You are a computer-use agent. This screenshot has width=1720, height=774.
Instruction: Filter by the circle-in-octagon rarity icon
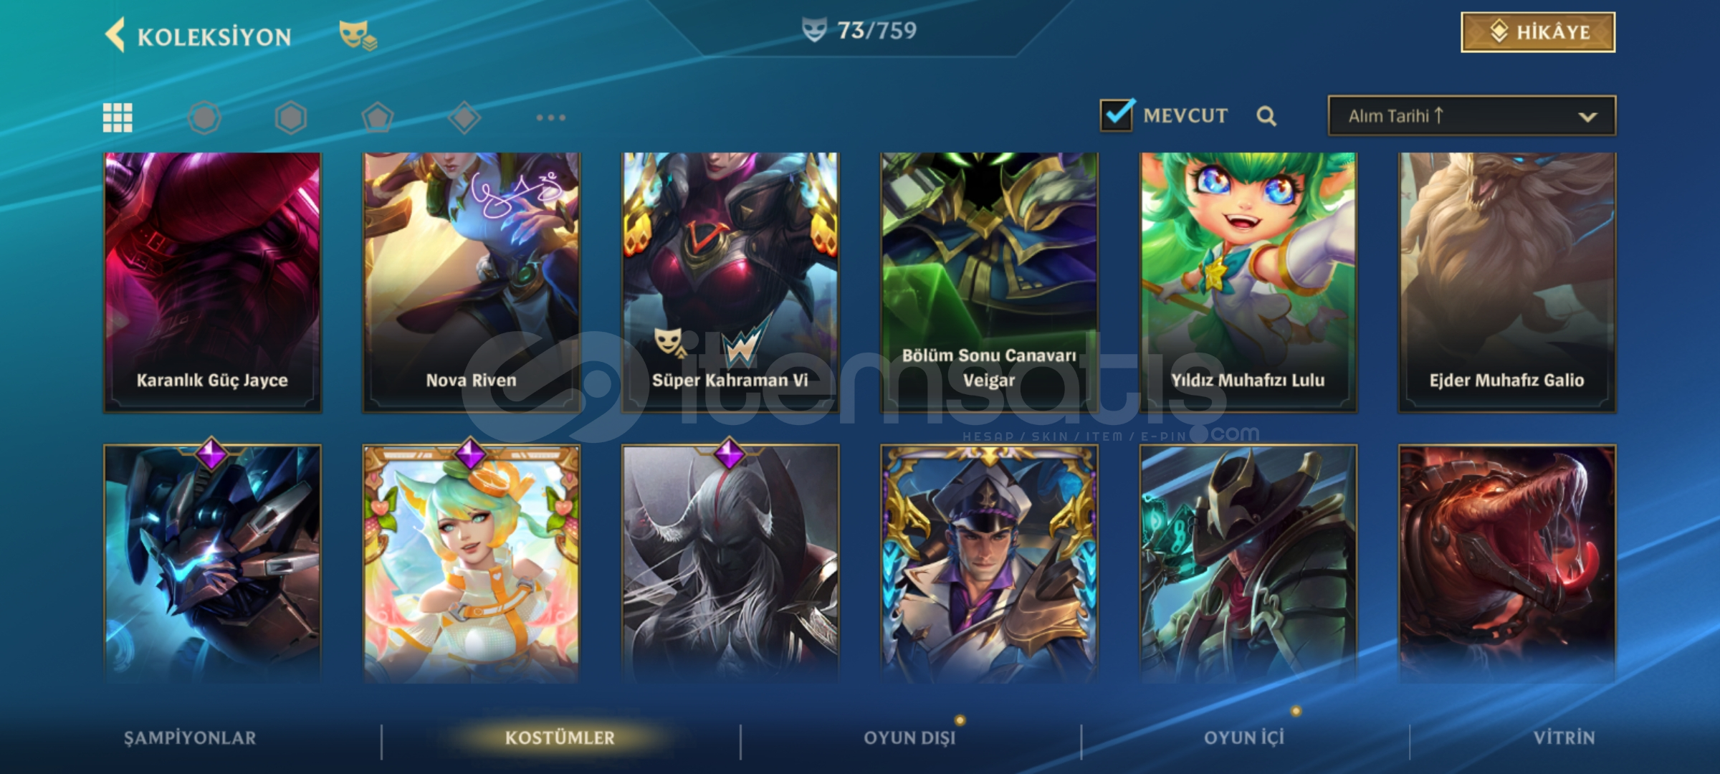coord(204,118)
